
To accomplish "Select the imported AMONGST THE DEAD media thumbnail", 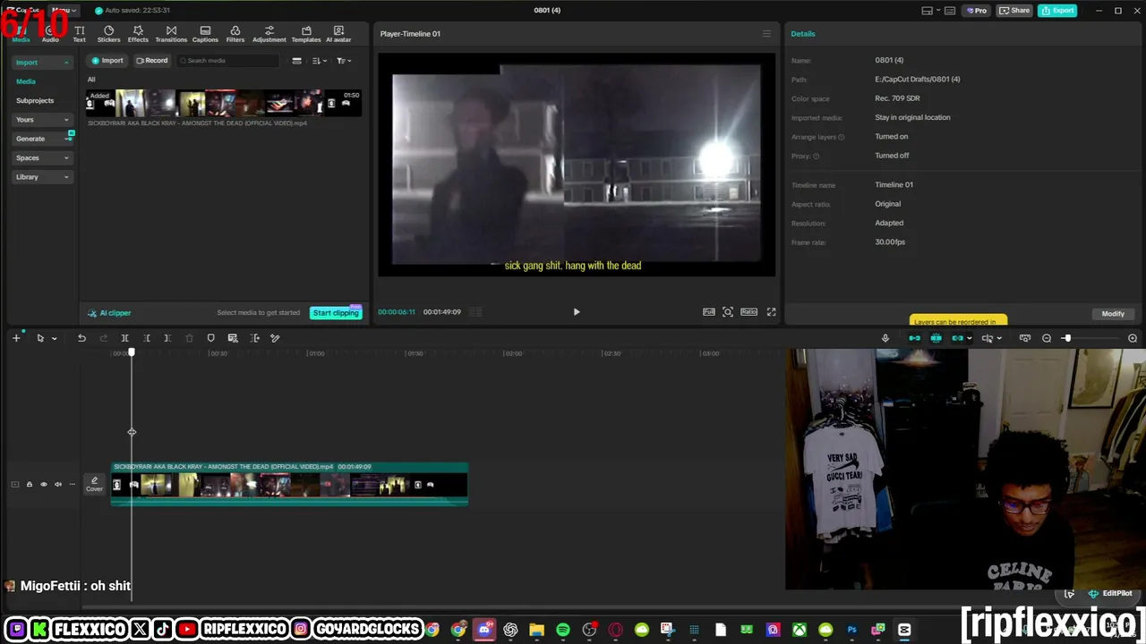I will point(224,103).
